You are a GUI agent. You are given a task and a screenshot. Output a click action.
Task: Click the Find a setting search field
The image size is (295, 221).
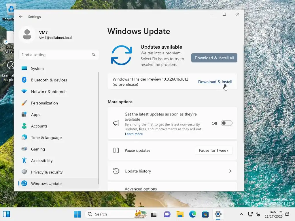[x=59, y=55]
